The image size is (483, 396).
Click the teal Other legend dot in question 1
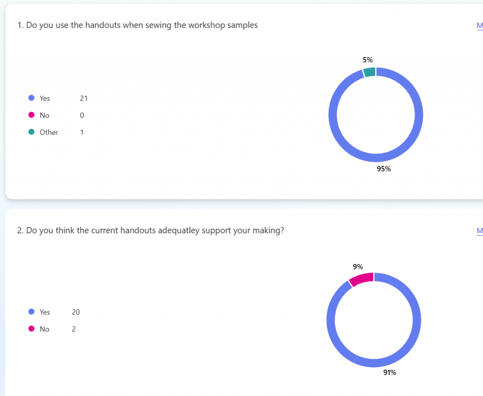point(32,132)
